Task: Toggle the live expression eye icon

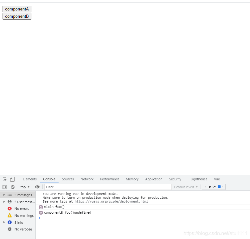Action: tap(37, 187)
